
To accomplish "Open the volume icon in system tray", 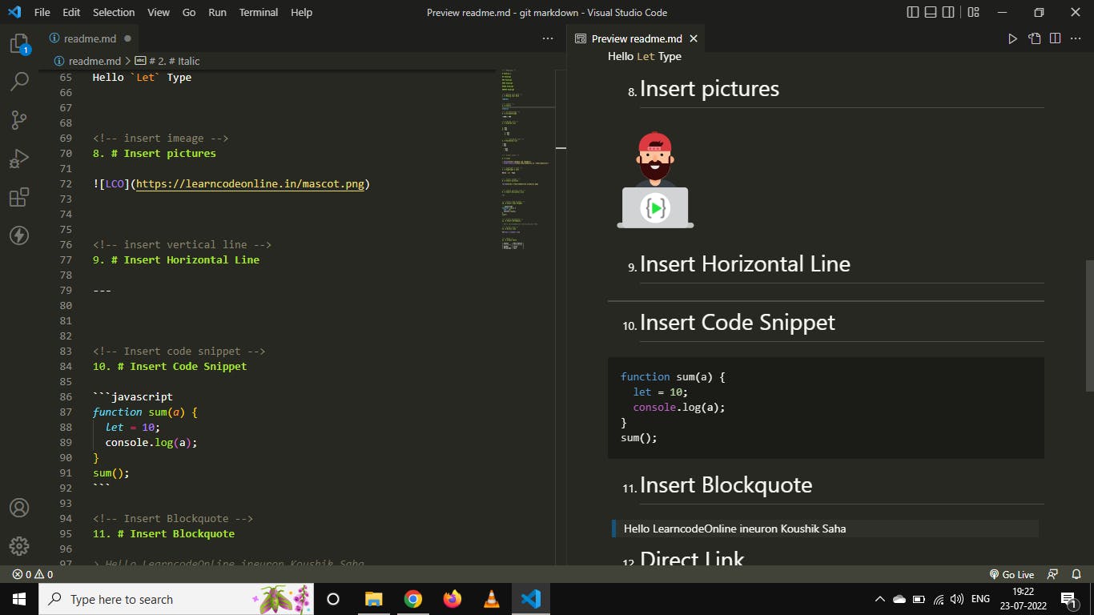I will pos(957,599).
